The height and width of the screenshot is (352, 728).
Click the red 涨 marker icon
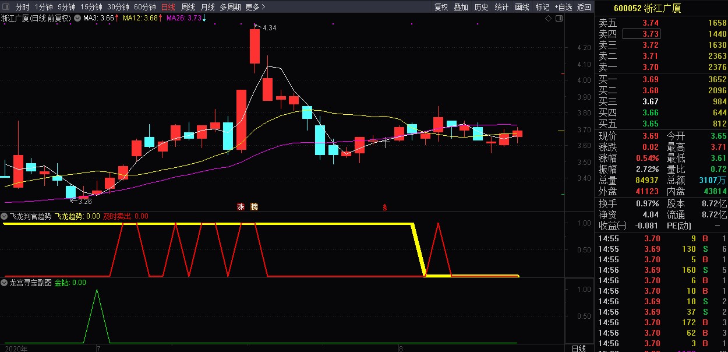coord(241,207)
